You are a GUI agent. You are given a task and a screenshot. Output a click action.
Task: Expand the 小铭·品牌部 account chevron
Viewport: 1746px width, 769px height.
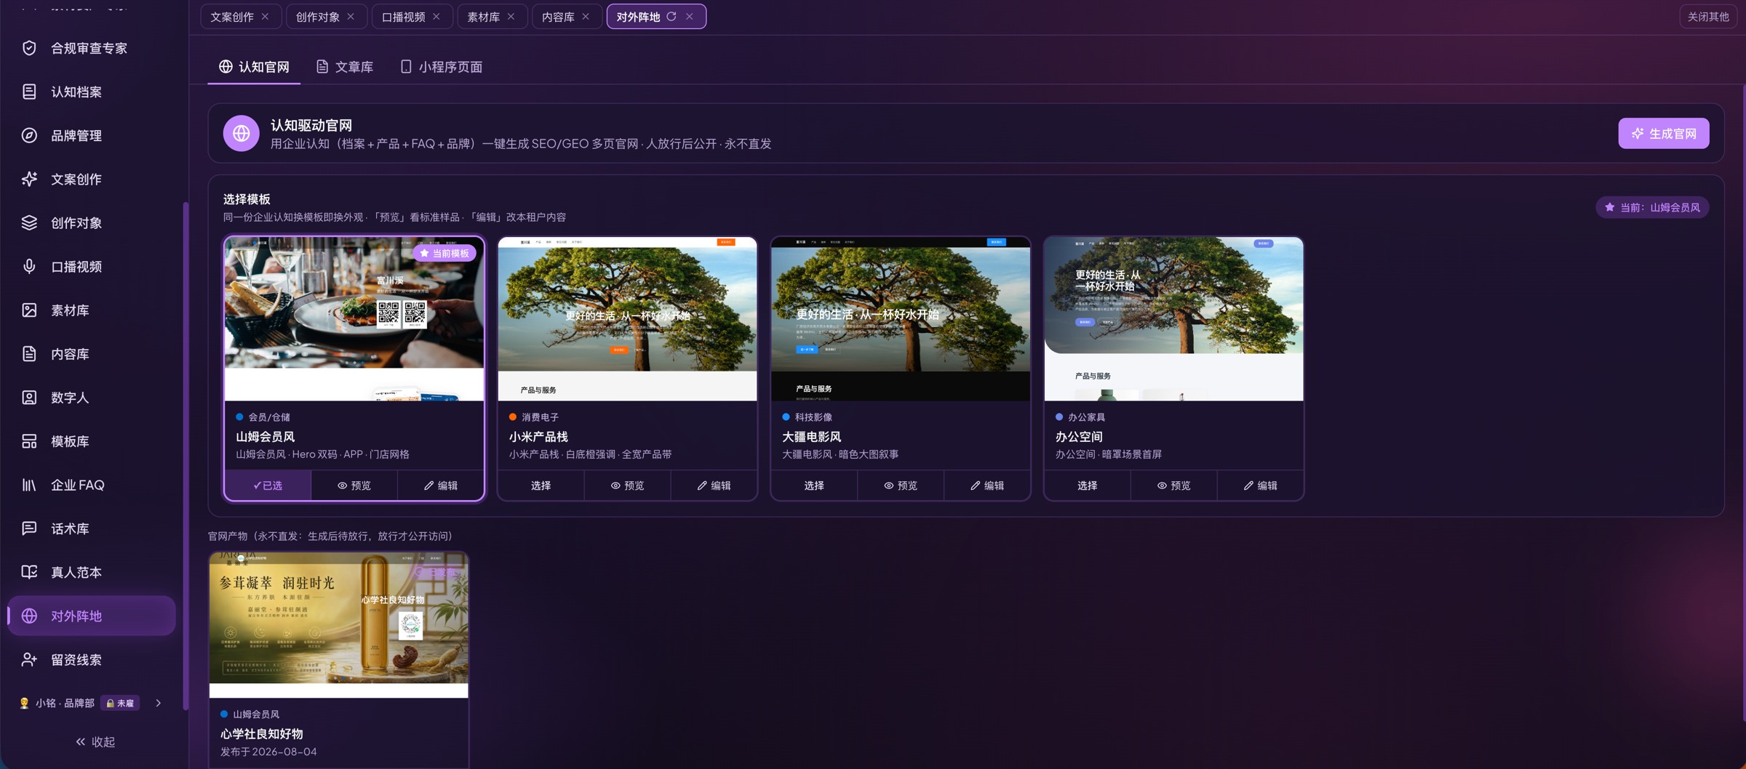tap(158, 703)
